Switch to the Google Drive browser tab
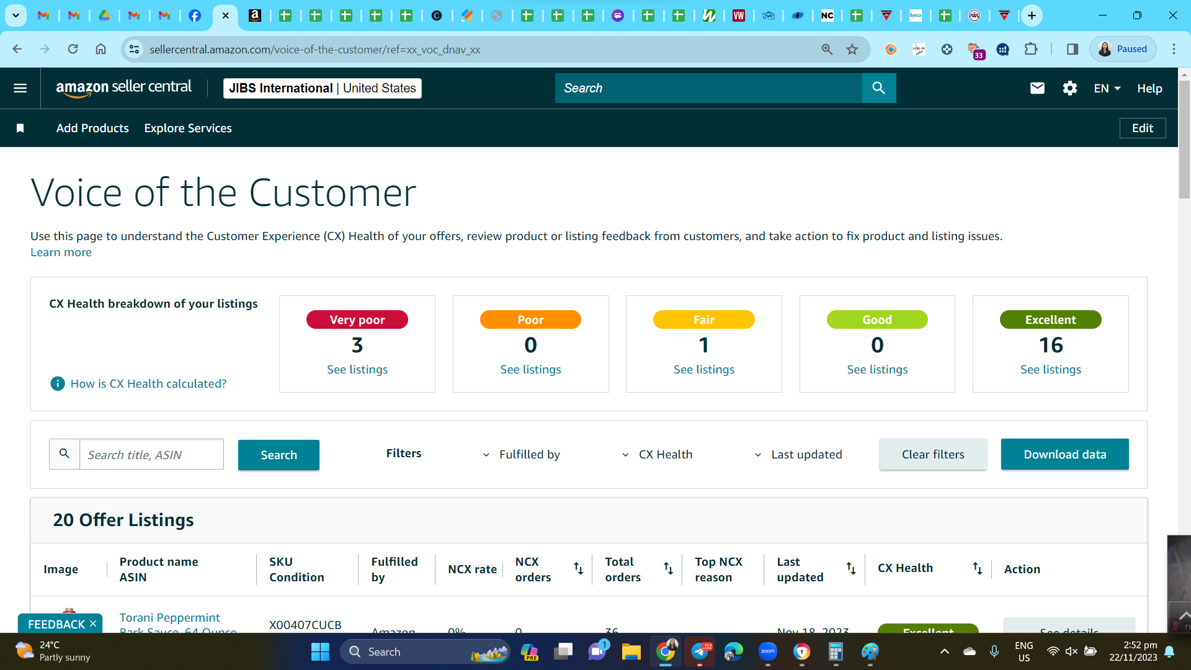This screenshot has height=670, width=1191. click(x=104, y=16)
